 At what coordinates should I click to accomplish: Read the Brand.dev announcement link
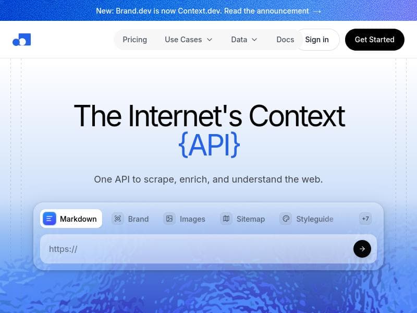click(x=208, y=10)
